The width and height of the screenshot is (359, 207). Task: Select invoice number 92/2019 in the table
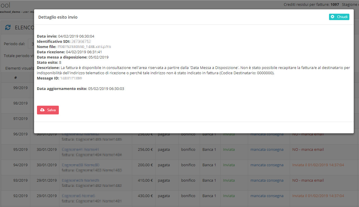click(20, 196)
